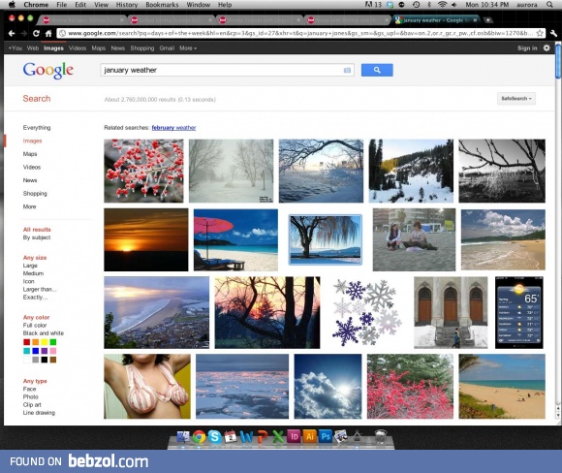Open Google settings gear icon
This screenshot has width=562, height=473.
tap(546, 47)
